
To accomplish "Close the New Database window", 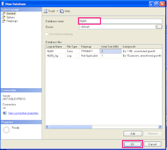I will 162,4.
